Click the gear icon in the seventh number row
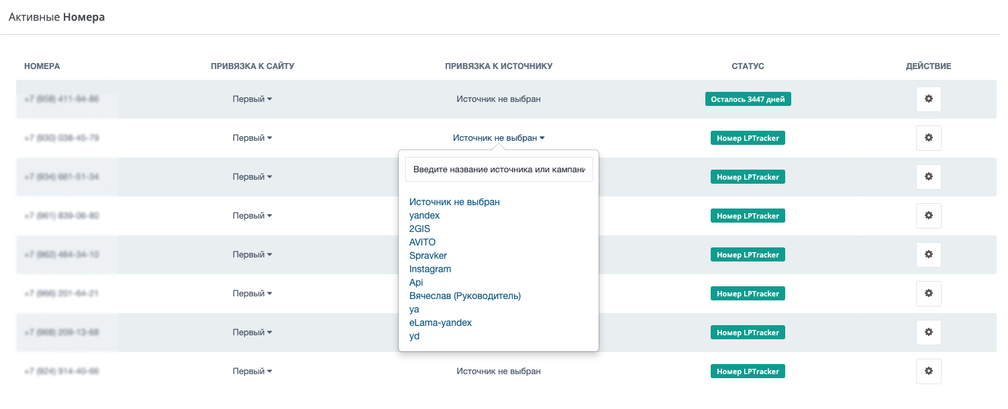 pos(929,333)
